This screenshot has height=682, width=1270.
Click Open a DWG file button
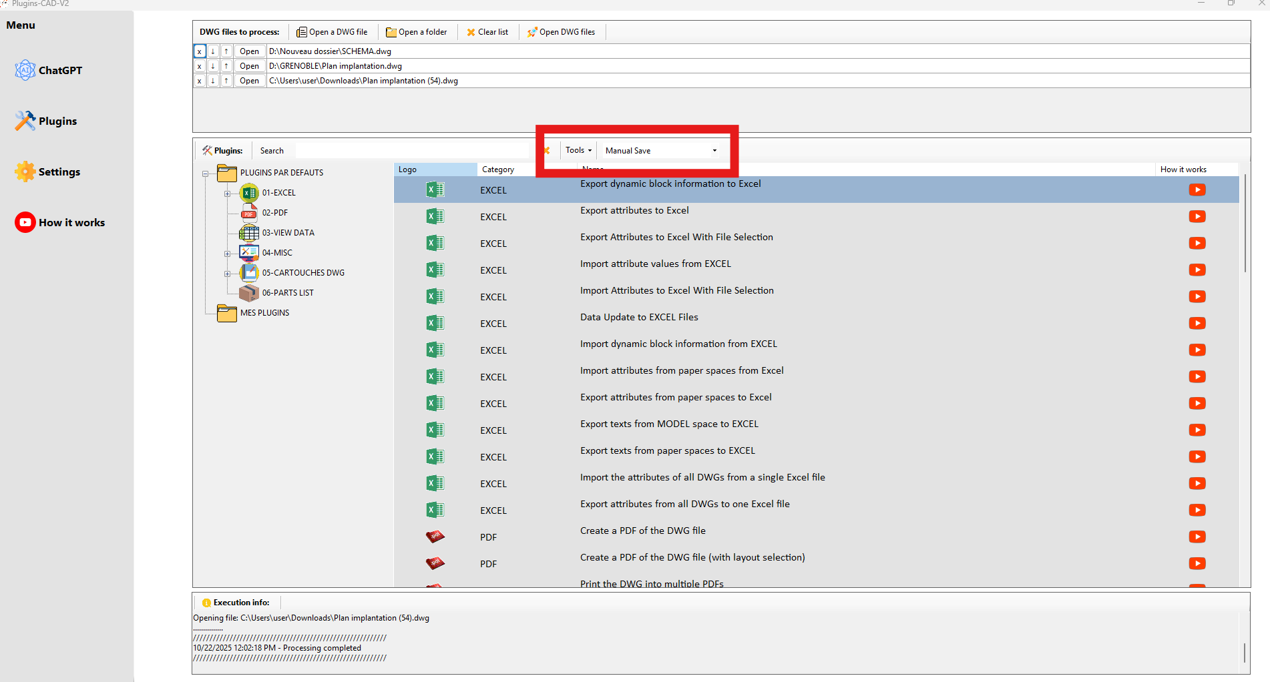tap(332, 32)
